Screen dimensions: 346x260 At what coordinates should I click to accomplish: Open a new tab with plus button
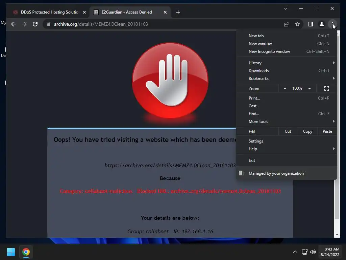[178, 12]
